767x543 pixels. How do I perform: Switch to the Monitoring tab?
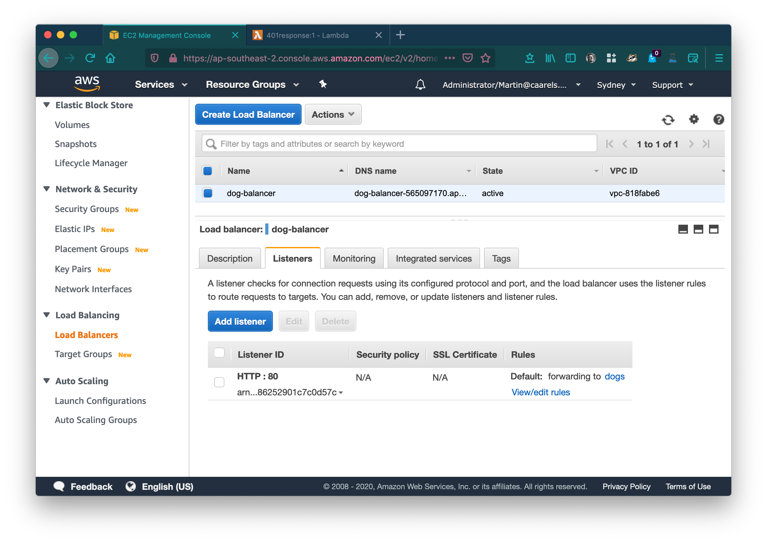[x=354, y=258]
